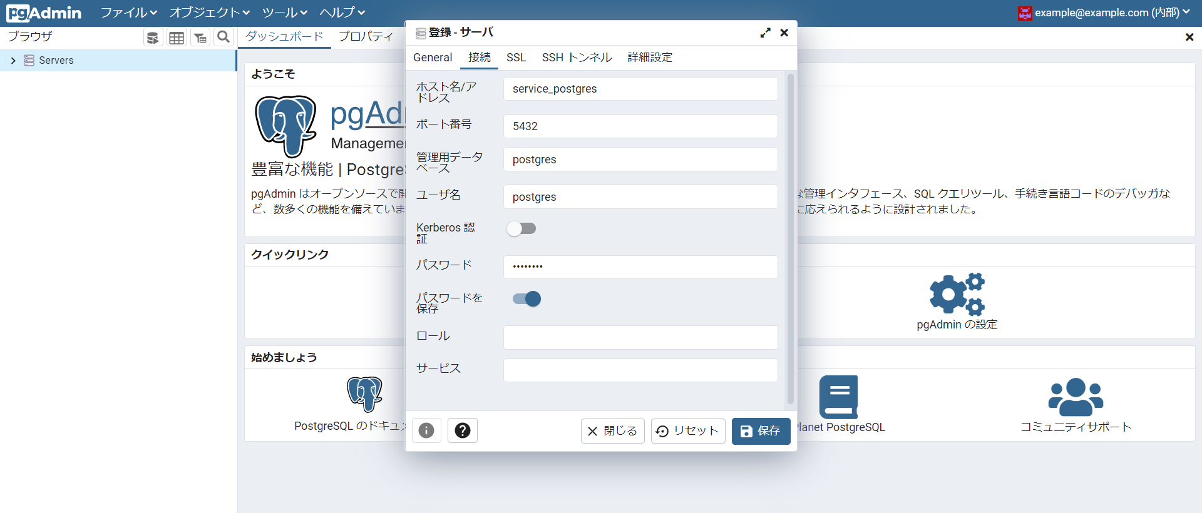Viewport: 1202px width, 513px height.
Task: Click the ロール input field
Action: coord(640,338)
